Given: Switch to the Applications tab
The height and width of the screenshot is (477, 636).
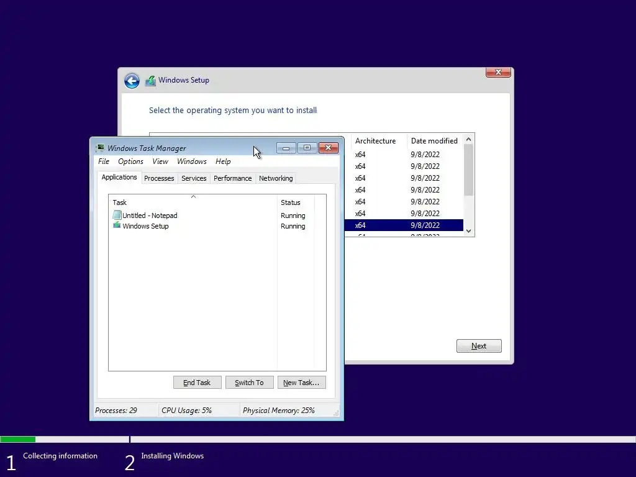Looking at the screenshot, I should tap(119, 177).
